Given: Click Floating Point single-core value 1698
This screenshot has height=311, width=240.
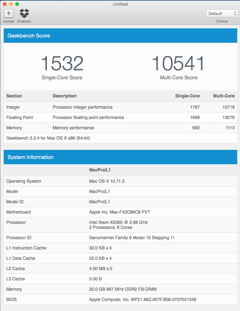Looking at the screenshot, I should click(195, 118).
